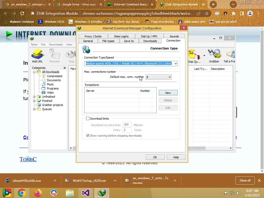Click OK in the Configuration dialog
This screenshot has height=198, width=264.
point(155,157)
